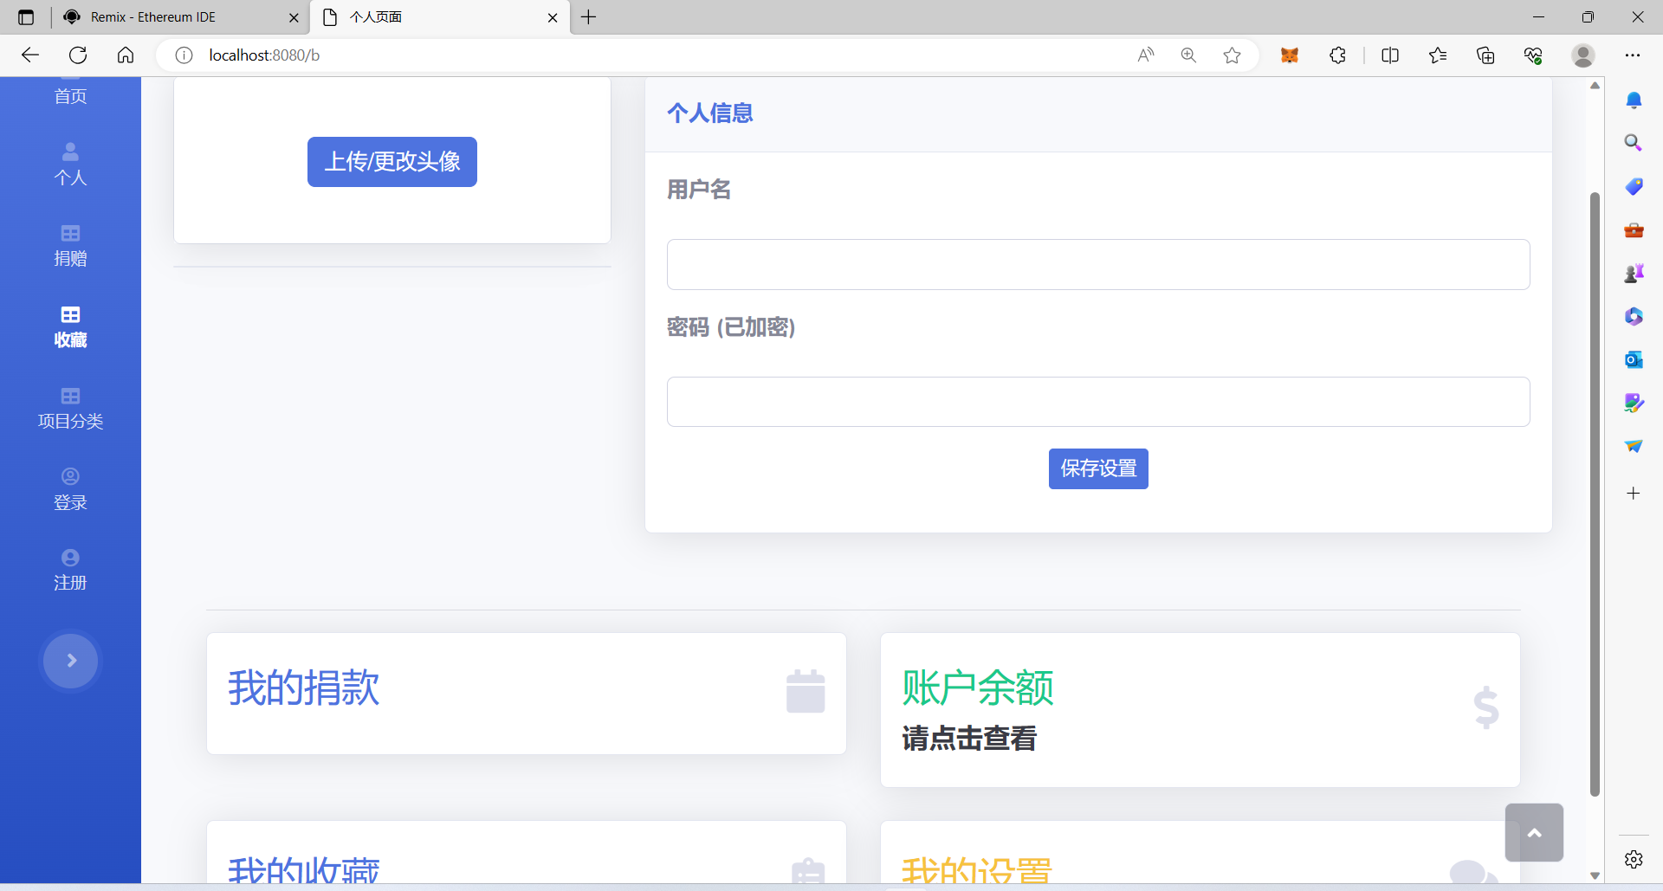Image resolution: width=1663 pixels, height=891 pixels.
Task: Open the tab actions menu icon
Action: [26, 17]
